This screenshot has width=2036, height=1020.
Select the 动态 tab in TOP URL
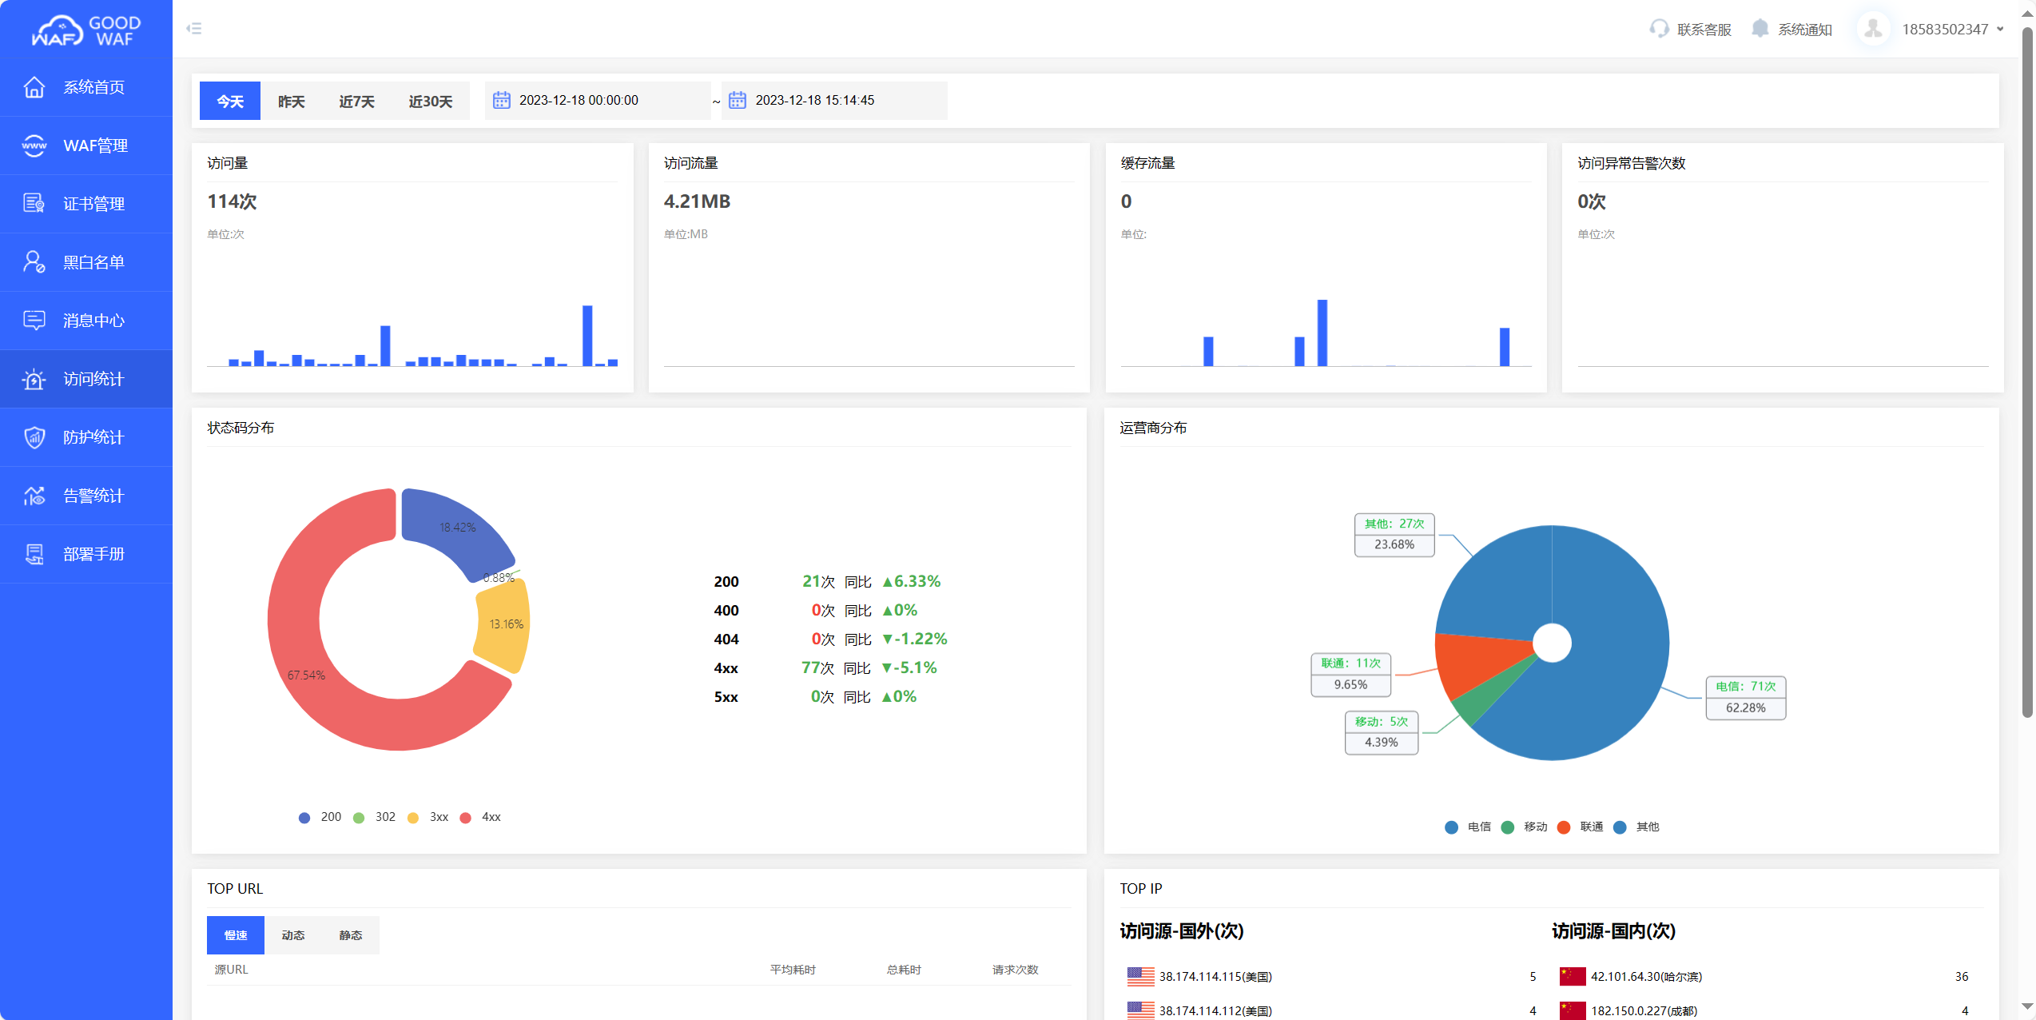click(x=293, y=935)
